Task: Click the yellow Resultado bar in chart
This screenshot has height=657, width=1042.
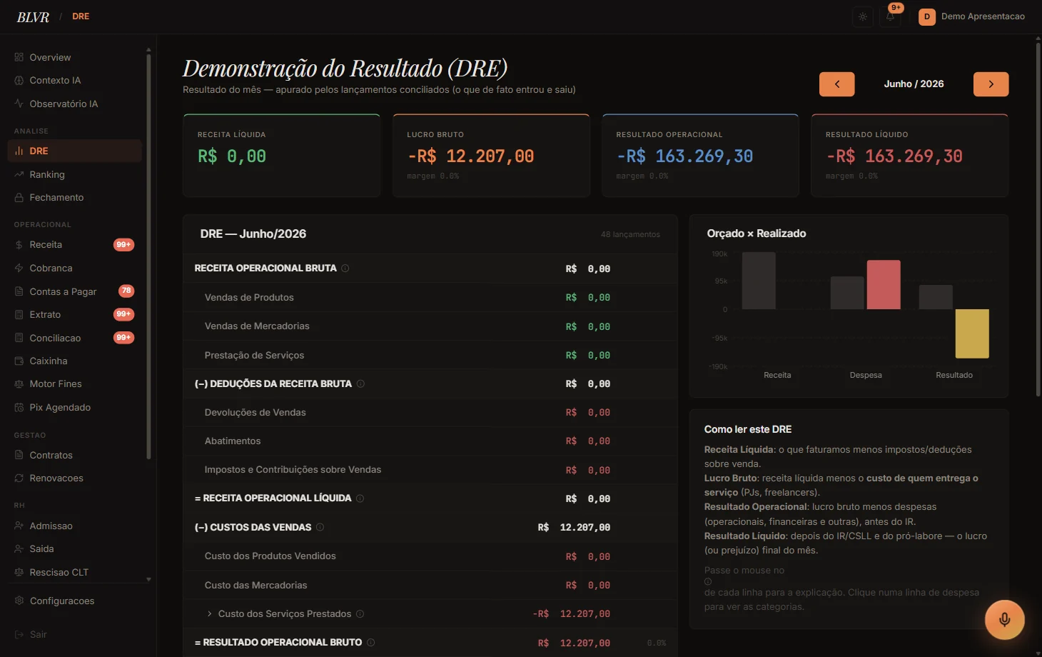Action: pyautogui.click(x=972, y=333)
